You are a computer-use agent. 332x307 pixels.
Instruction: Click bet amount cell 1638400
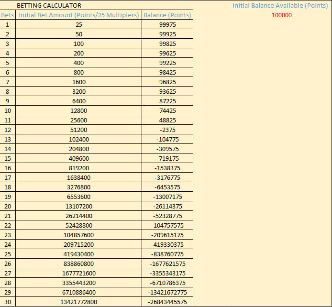[79, 177]
